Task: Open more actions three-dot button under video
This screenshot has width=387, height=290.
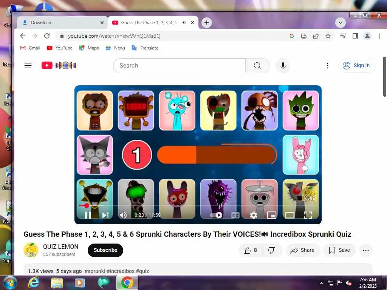Action: 366,250
